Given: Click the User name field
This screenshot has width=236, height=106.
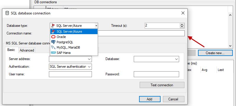Looking at the screenshot, I should click(70, 74).
